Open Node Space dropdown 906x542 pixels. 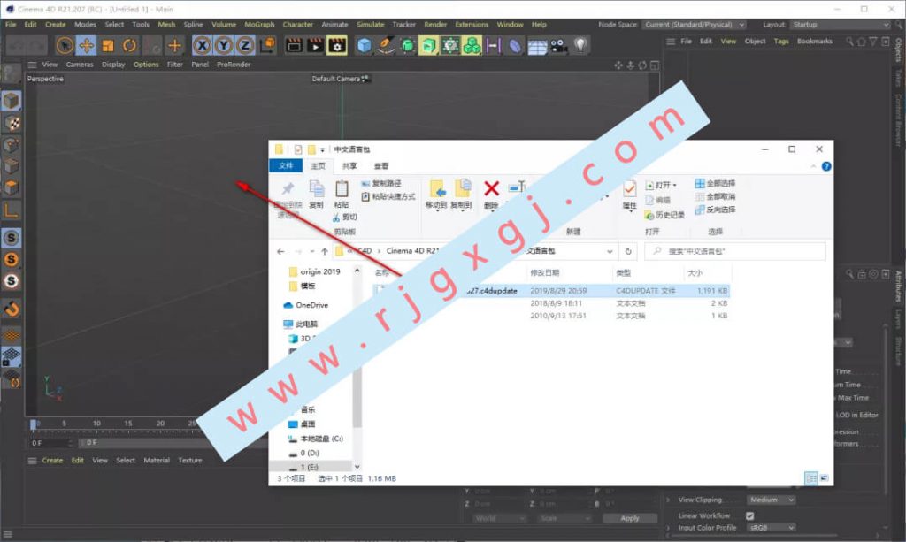pyautogui.click(x=695, y=25)
